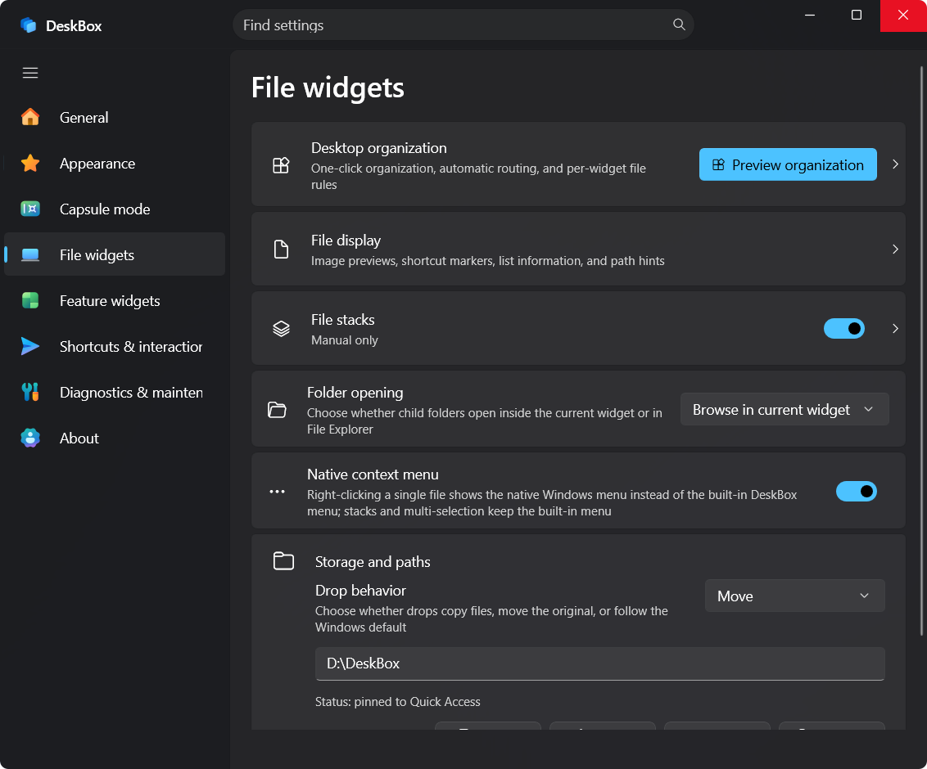The width and height of the screenshot is (927, 769).
Task: Click the Preview organization button
Action: (788, 164)
